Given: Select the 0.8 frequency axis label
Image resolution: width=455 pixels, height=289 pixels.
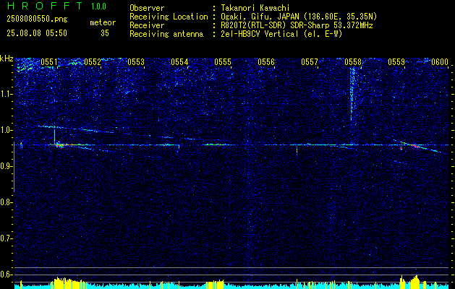Looking at the screenshot, I should pyautogui.click(x=7, y=202).
